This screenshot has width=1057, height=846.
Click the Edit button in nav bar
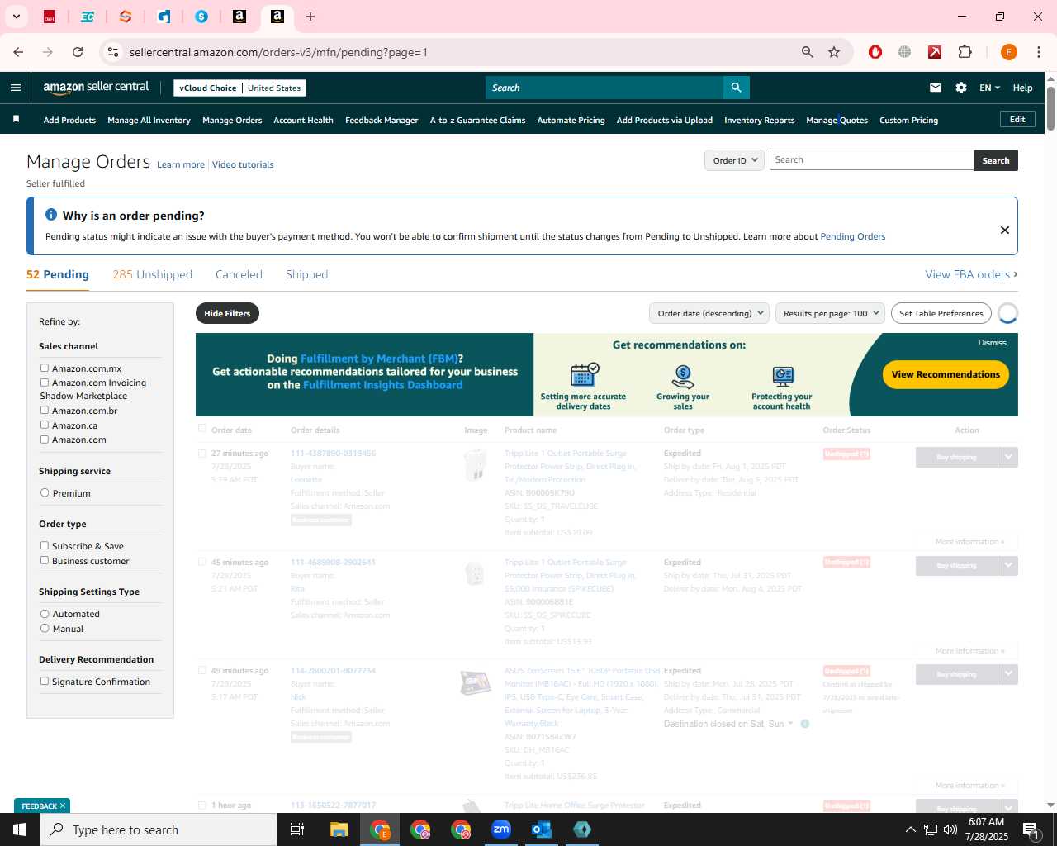[x=1017, y=119]
